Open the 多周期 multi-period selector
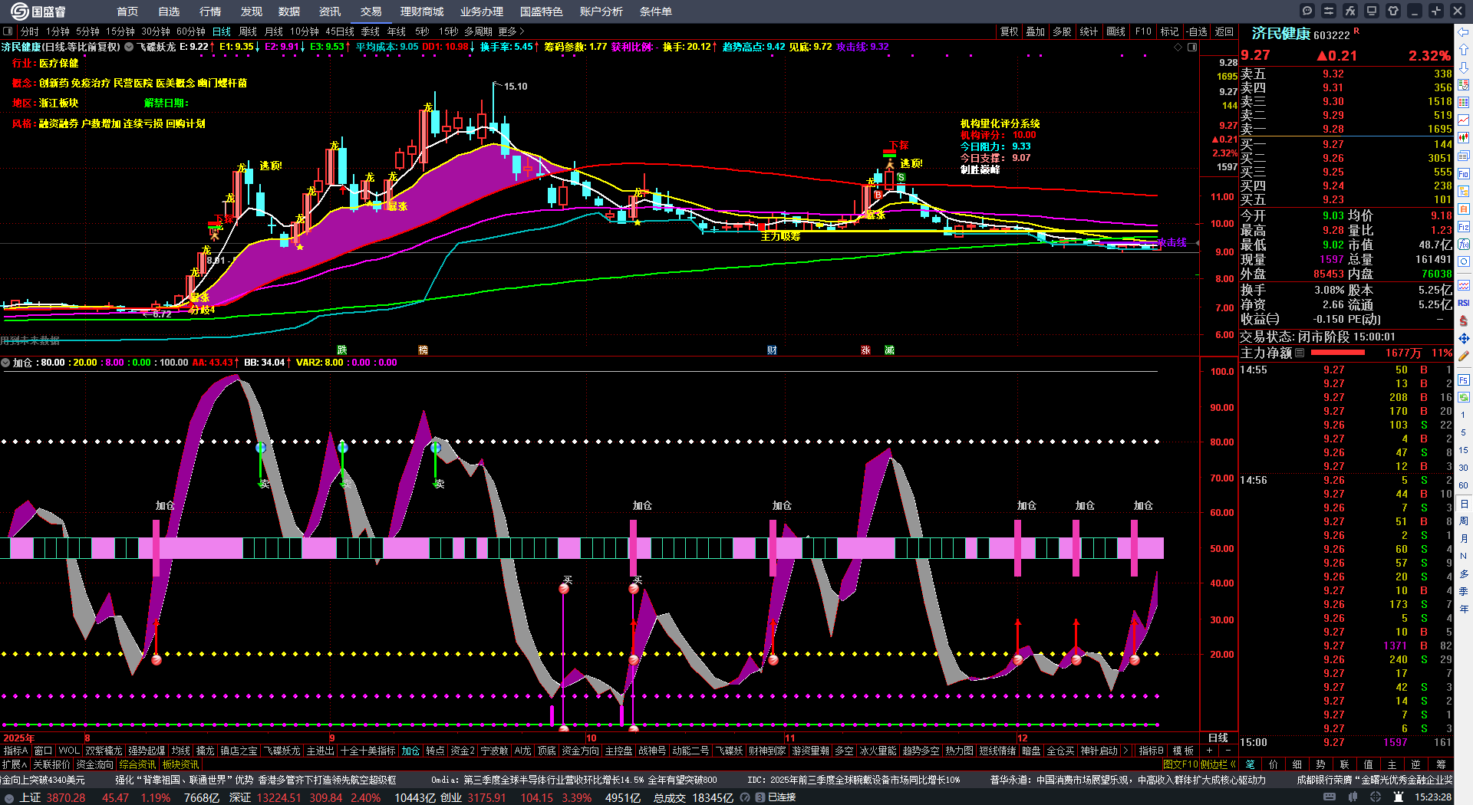This screenshot has height=805, width=1473. coord(478,31)
